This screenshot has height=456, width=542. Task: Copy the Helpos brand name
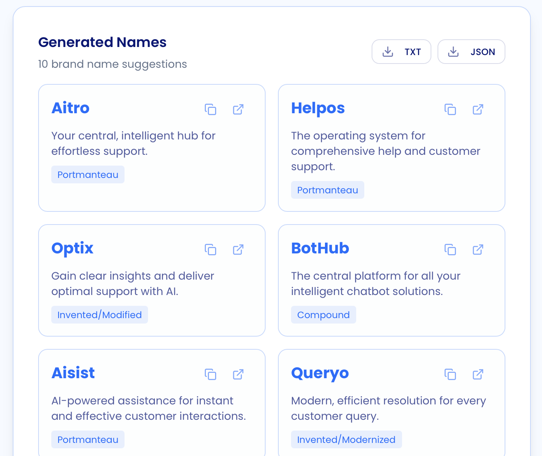pyautogui.click(x=450, y=109)
